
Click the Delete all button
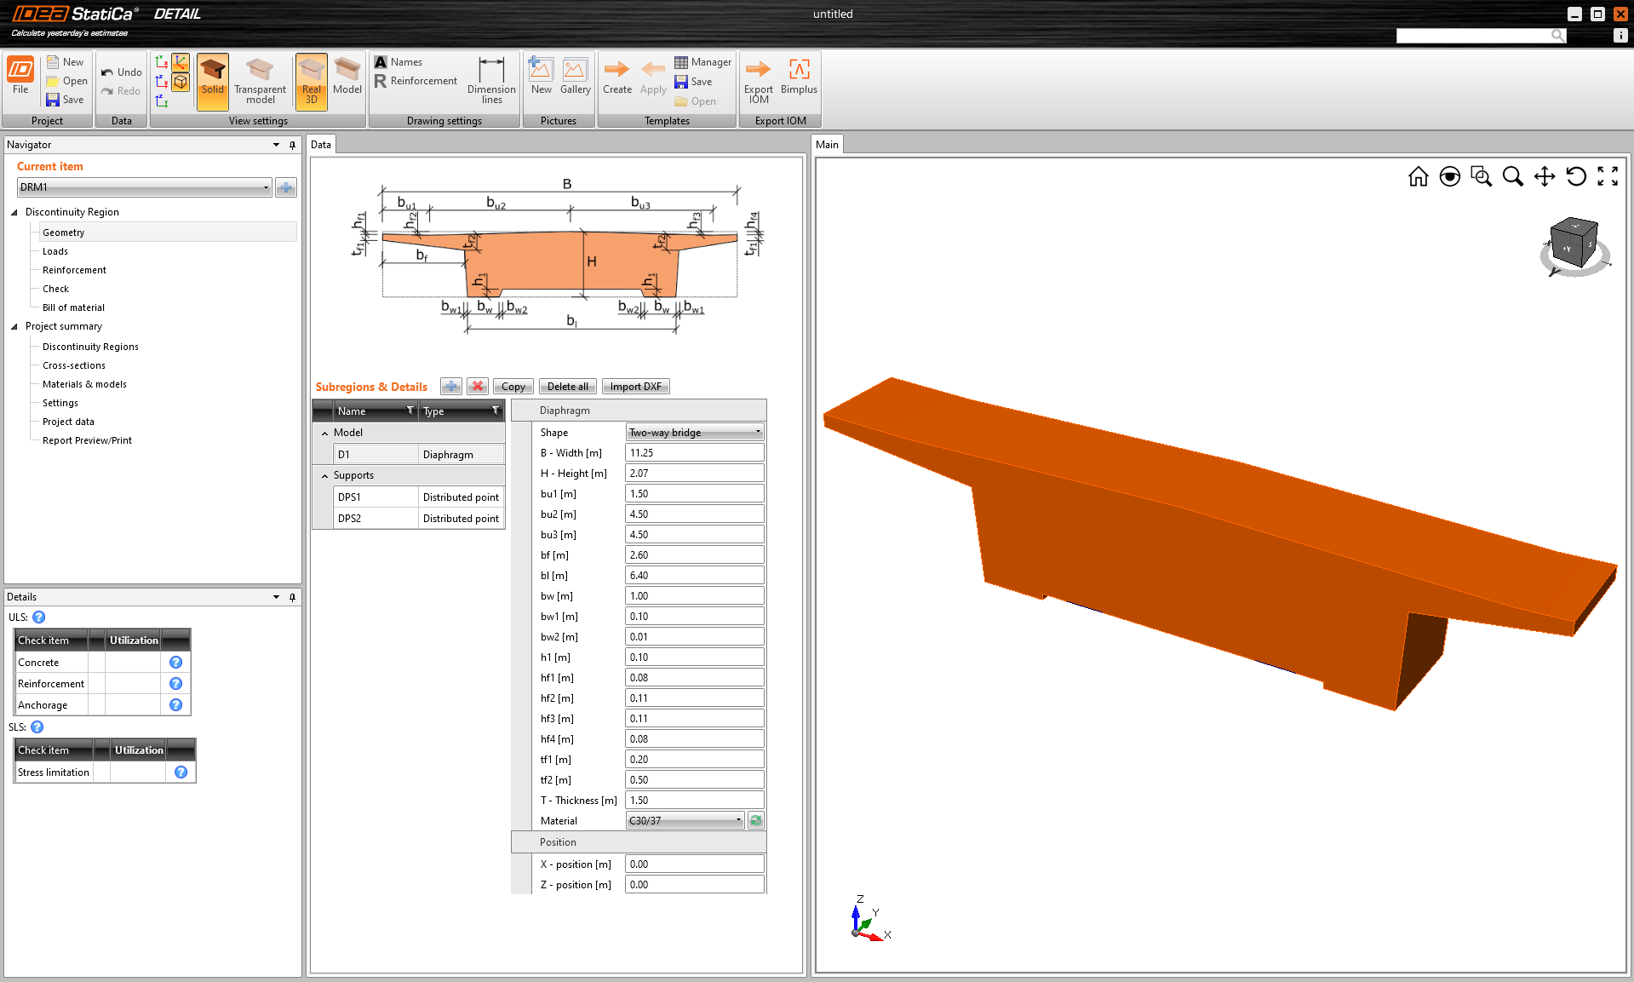(567, 387)
